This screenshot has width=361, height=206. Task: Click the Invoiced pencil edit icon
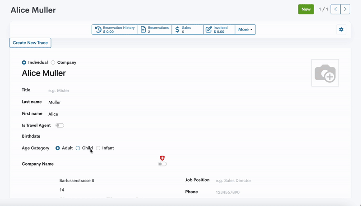(209, 30)
